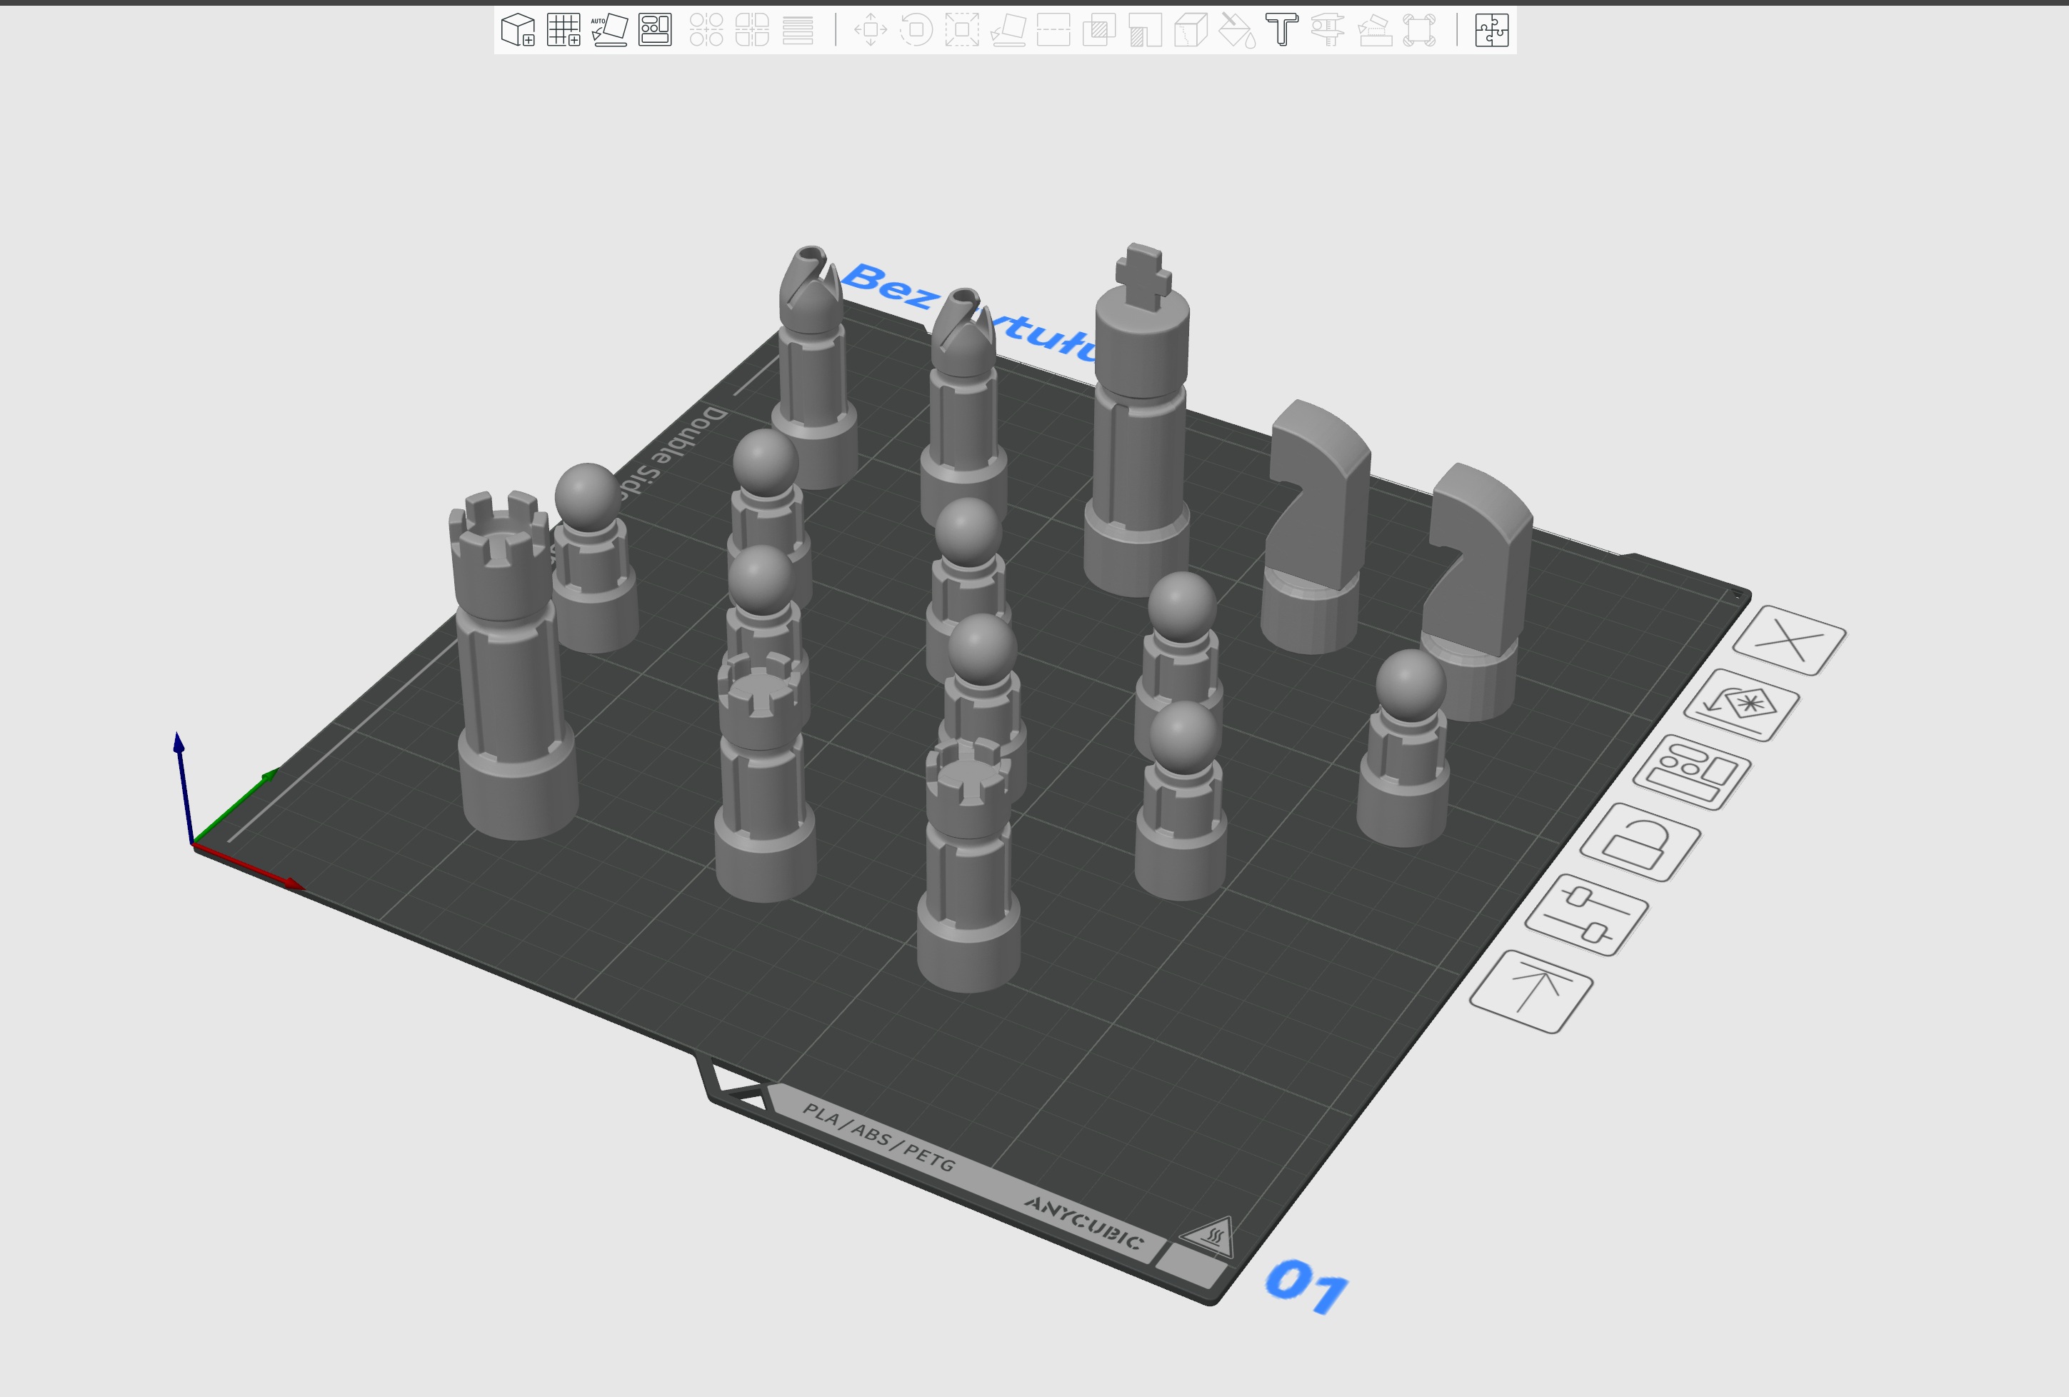Open the Mesh Boolean tool
This screenshot has width=2069, height=1397.
(1099, 29)
